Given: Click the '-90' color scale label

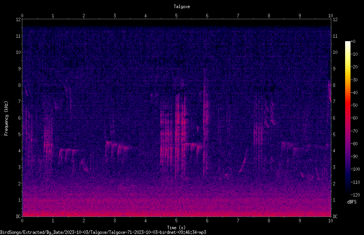Looking at the screenshot, I should click(354, 157).
